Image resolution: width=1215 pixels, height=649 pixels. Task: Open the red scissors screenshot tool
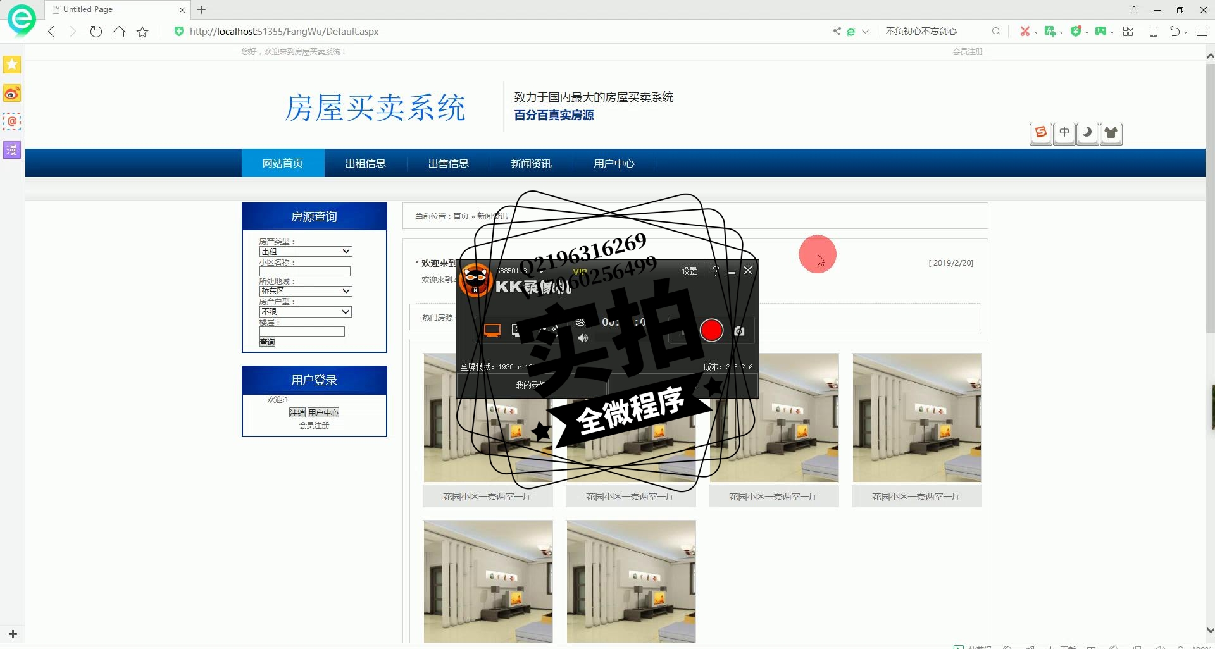coord(1025,31)
